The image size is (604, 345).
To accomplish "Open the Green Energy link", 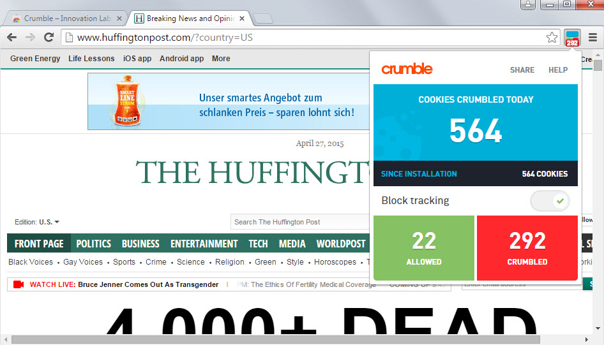I will click(35, 59).
